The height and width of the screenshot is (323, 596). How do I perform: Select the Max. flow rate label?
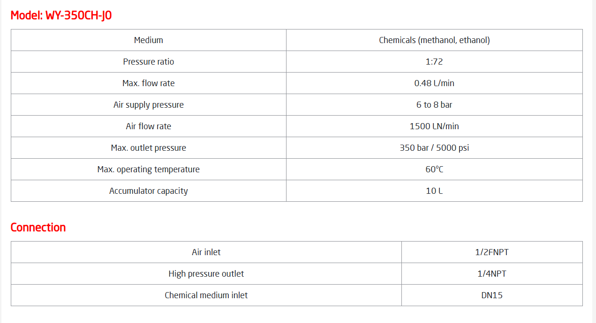click(149, 83)
